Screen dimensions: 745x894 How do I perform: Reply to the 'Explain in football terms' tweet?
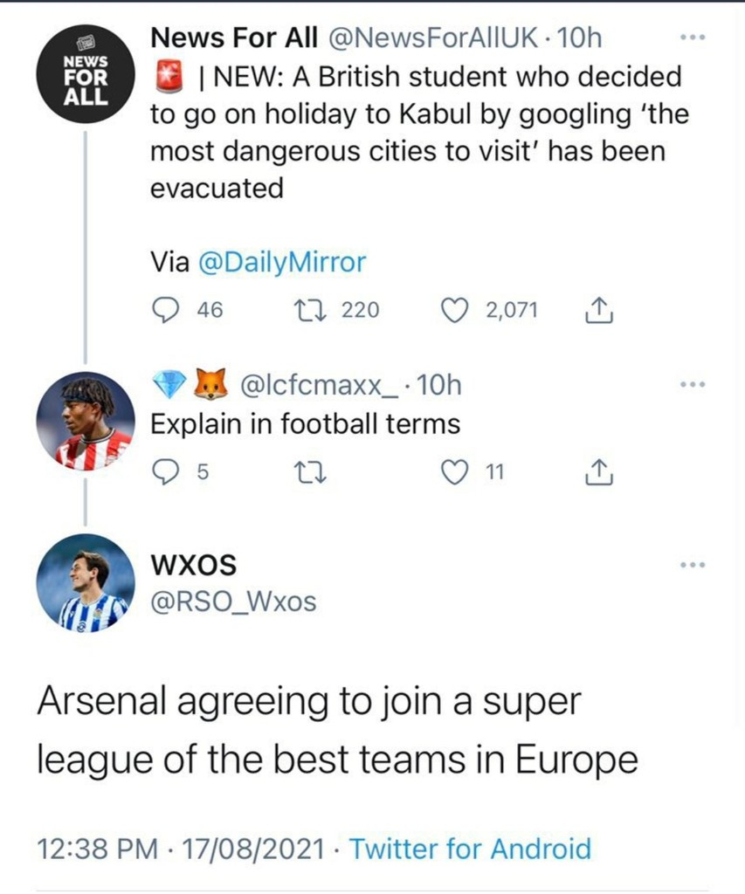coord(164,472)
